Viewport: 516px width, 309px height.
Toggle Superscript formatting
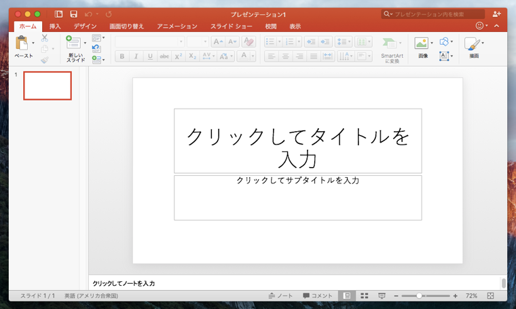coord(179,56)
